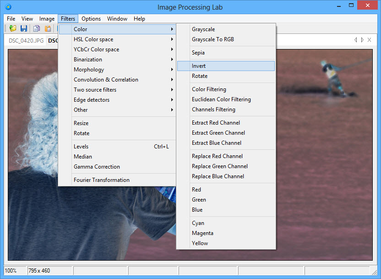This screenshot has height=279, width=381.
Task: Click the 795 x 460 size readout
Action: (x=49, y=271)
